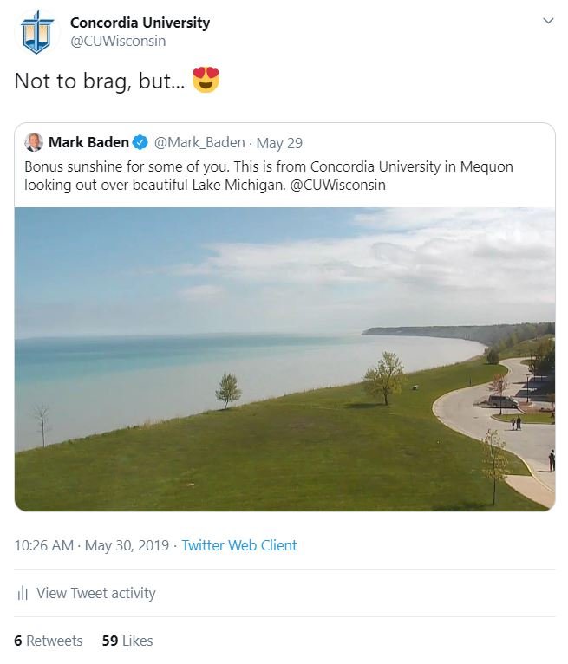Open the Twitter Web Client link

click(x=239, y=545)
